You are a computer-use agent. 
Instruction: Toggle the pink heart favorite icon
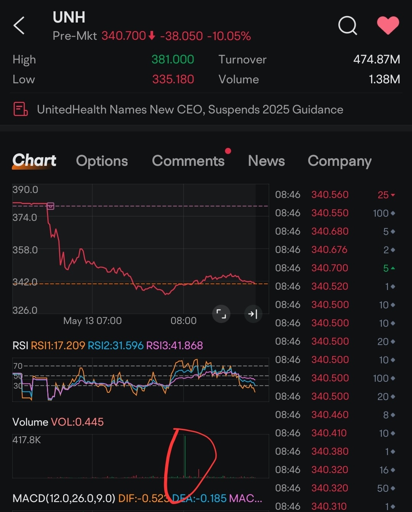click(388, 26)
